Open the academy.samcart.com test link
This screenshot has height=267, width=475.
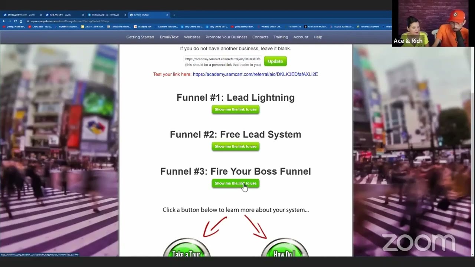point(255,74)
